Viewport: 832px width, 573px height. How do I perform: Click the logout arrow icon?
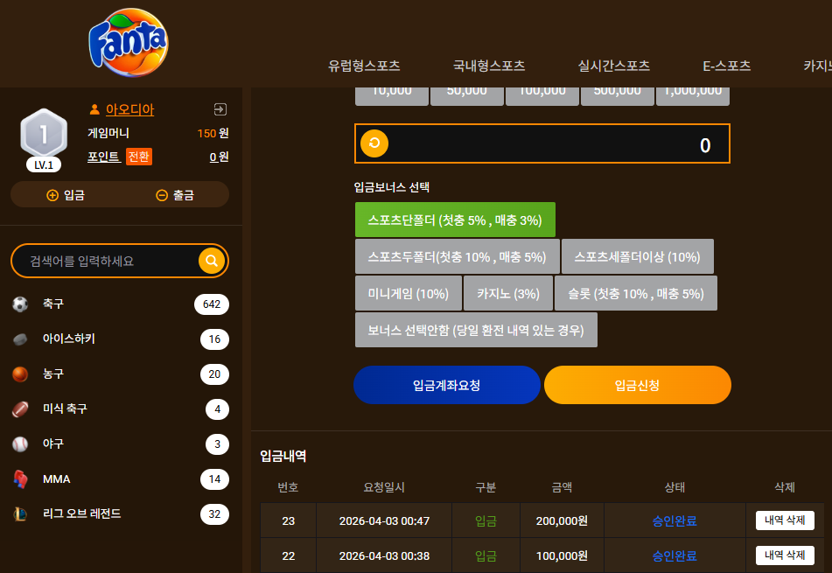pyautogui.click(x=220, y=109)
